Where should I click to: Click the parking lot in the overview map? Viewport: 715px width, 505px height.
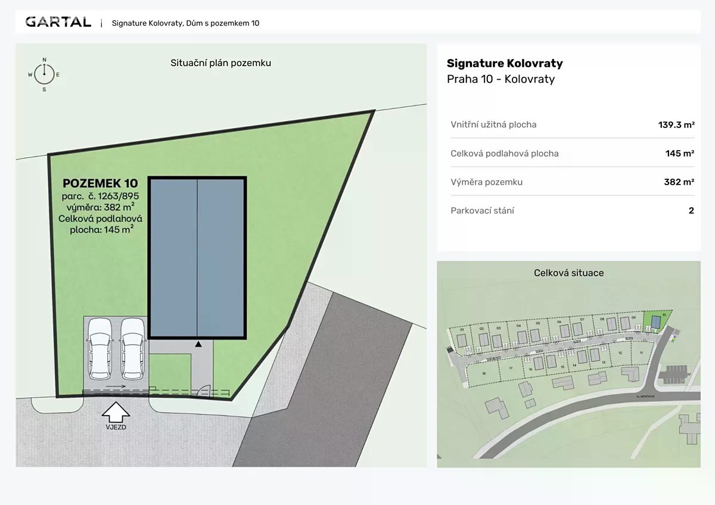pyautogui.click(x=674, y=374)
